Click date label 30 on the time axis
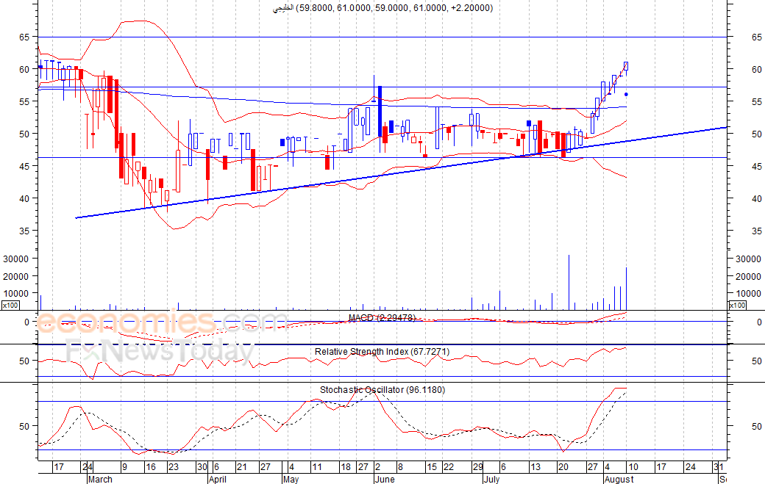 pos(202,467)
